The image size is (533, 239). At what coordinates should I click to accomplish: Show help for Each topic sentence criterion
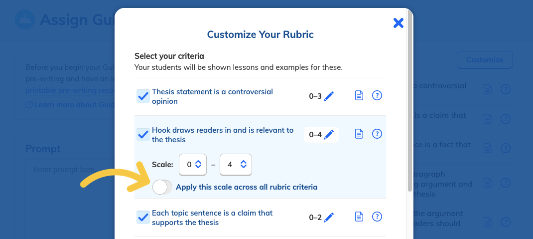point(377,217)
